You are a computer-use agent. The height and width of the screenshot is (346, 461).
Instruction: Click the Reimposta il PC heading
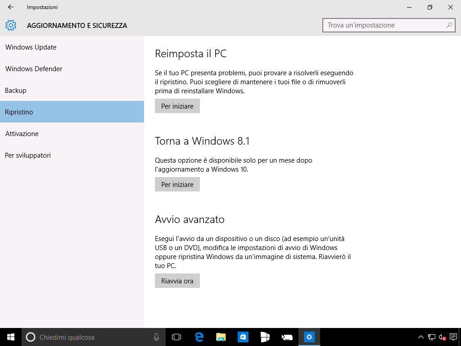click(190, 54)
